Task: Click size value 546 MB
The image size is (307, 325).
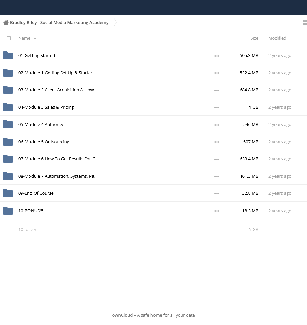Action: [x=251, y=124]
